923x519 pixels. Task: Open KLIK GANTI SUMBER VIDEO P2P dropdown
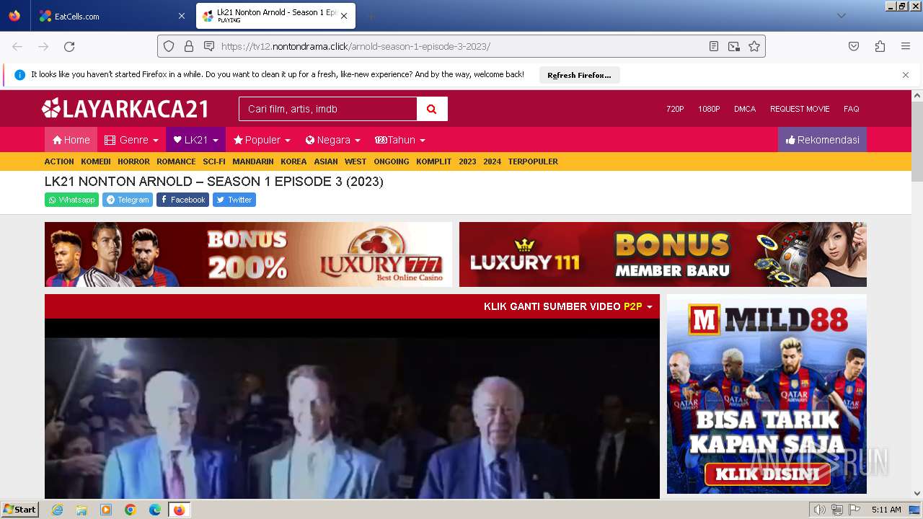(x=568, y=306)
